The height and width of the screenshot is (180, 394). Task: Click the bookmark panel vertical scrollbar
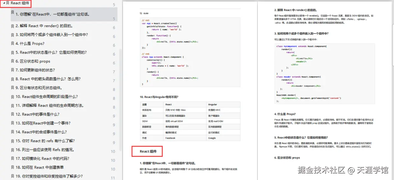[120, 100]
